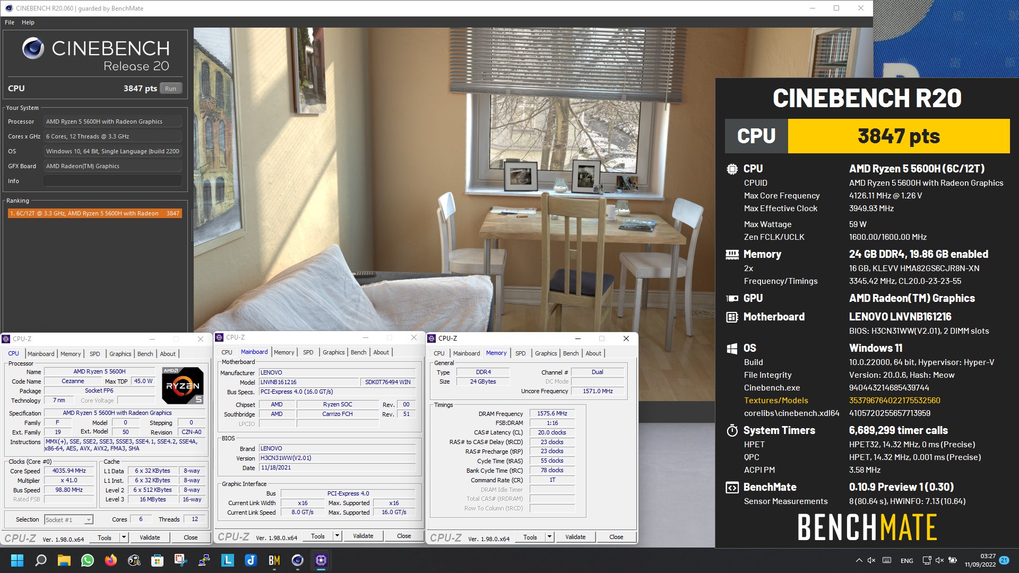The height and width of the screenshot is (573, 1019).
Task: Click the Max TDP 45.0 W value
Action: [143, 381]
